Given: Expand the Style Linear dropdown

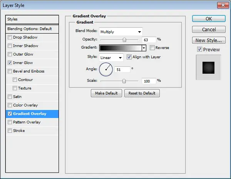Looking at the screenshot, I should coord(111,57).
